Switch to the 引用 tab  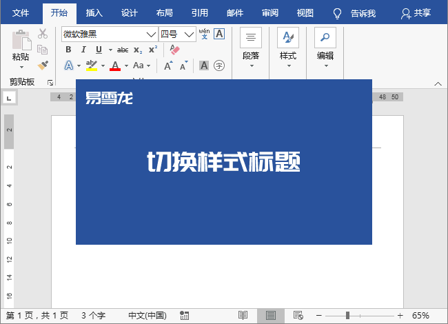click(200, 13)
